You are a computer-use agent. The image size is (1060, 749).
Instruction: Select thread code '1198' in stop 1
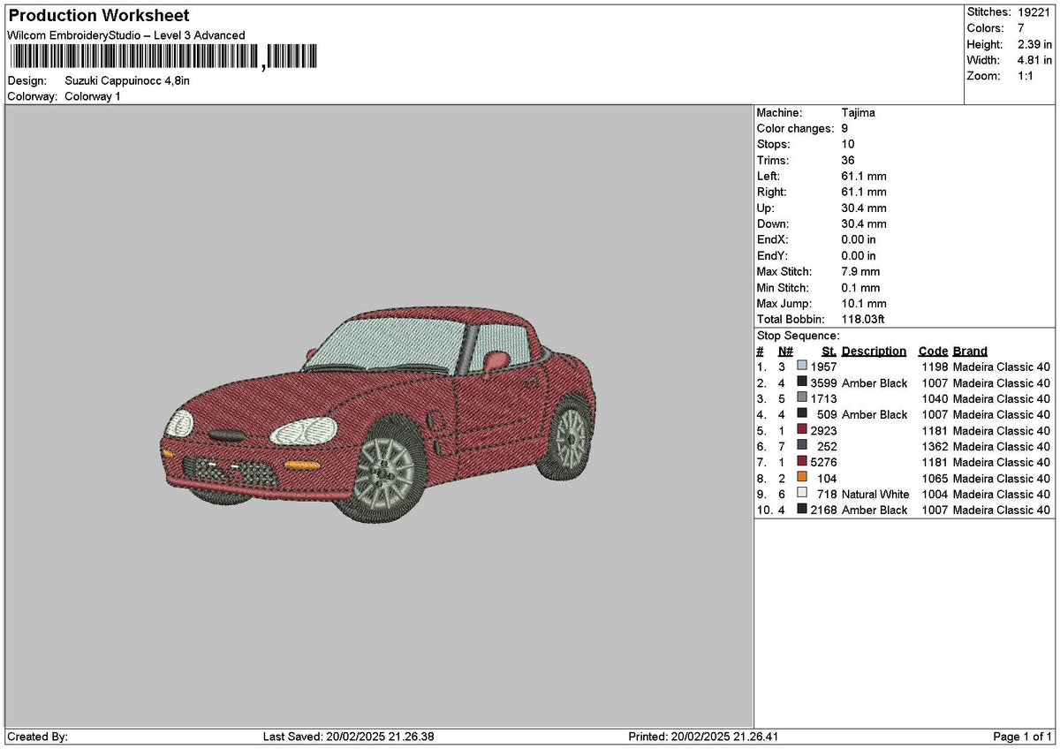point(935,367)
